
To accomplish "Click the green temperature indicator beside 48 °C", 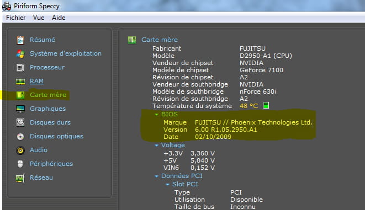I will pyautogui.click(x=266, y=105).
